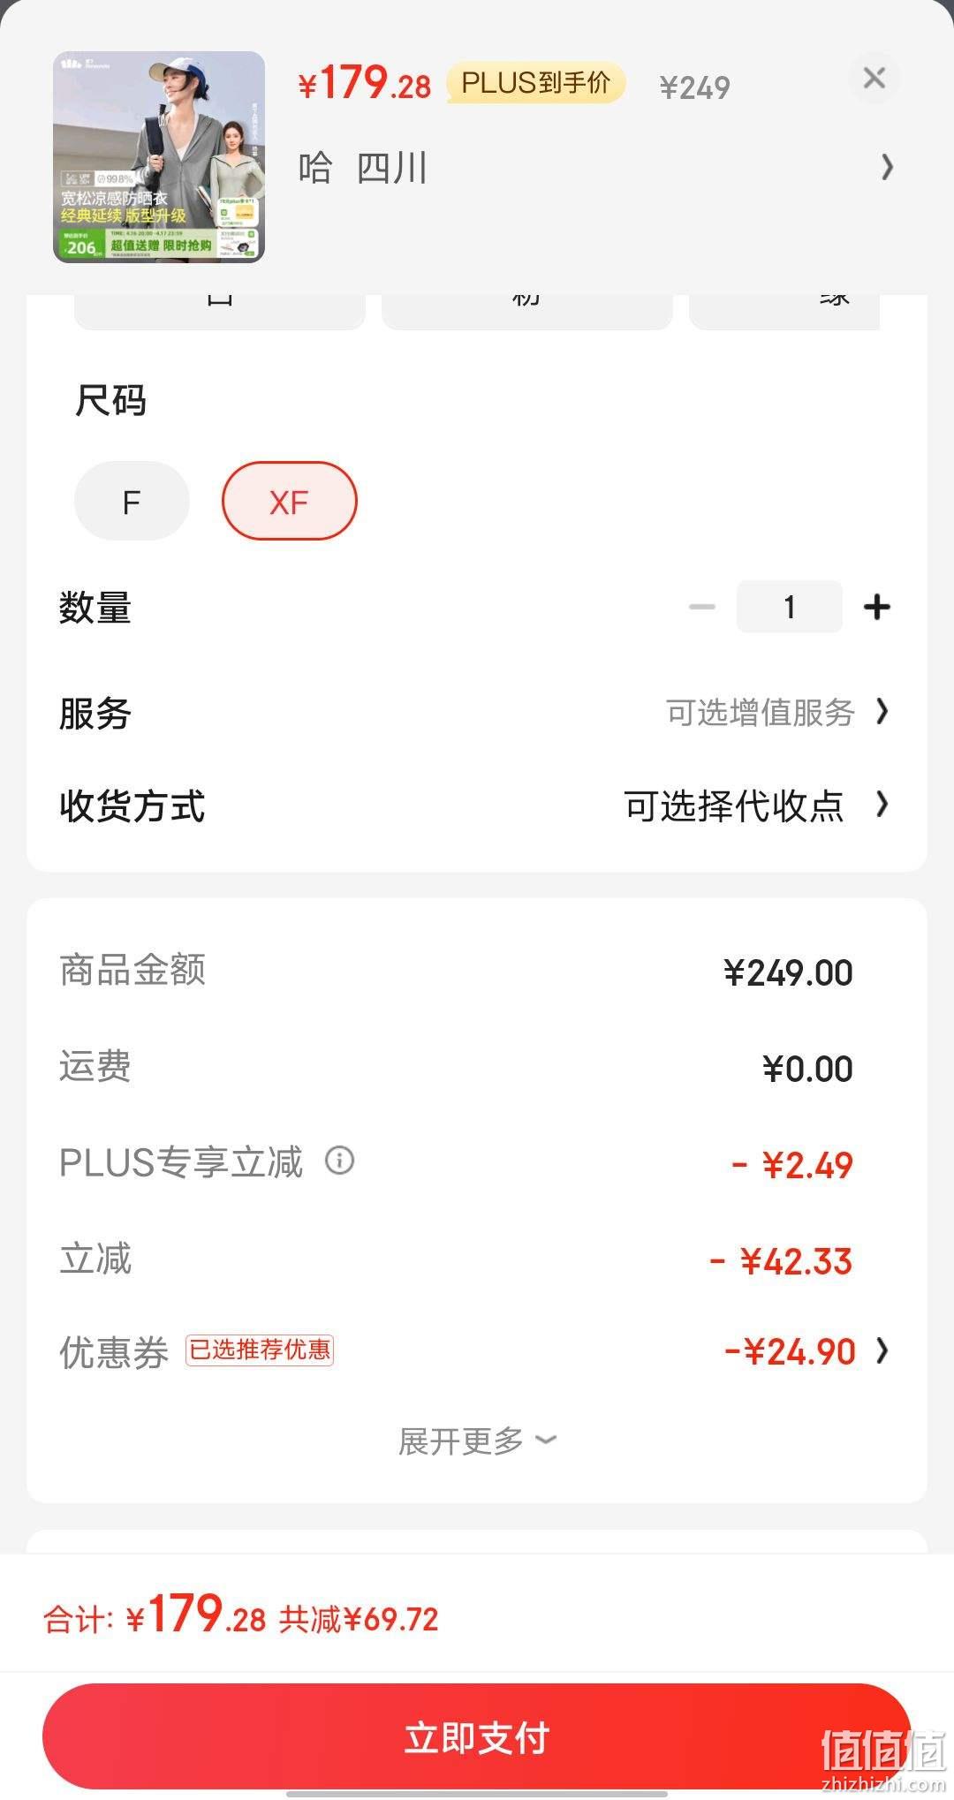Choose the 粉 color option
The image size is (954, 1800).
(526, 309)
